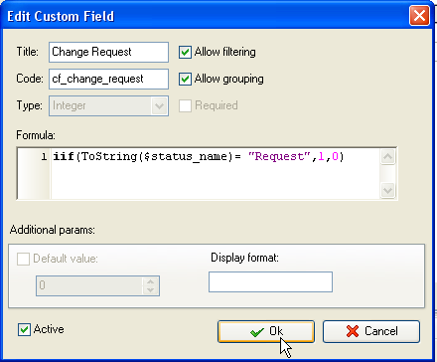The height and width of the screenshot is (362, 437).
Task: Click the green checkmark icon on Ok
Action: tap(257, 332)
